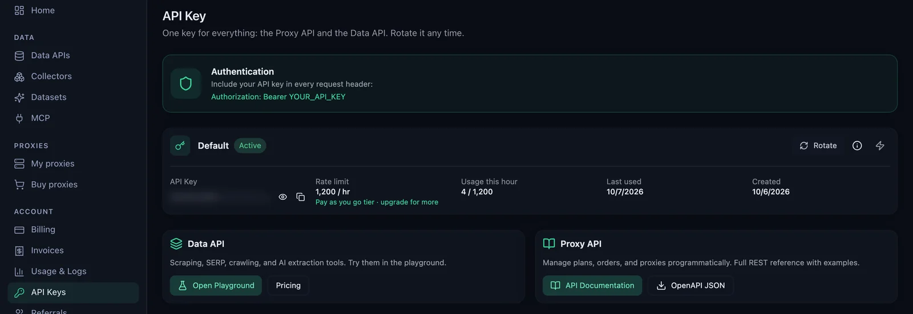The height and width of the screenshot is (314, 913).
Task: Click the Open Playground button
Action: 216,286
